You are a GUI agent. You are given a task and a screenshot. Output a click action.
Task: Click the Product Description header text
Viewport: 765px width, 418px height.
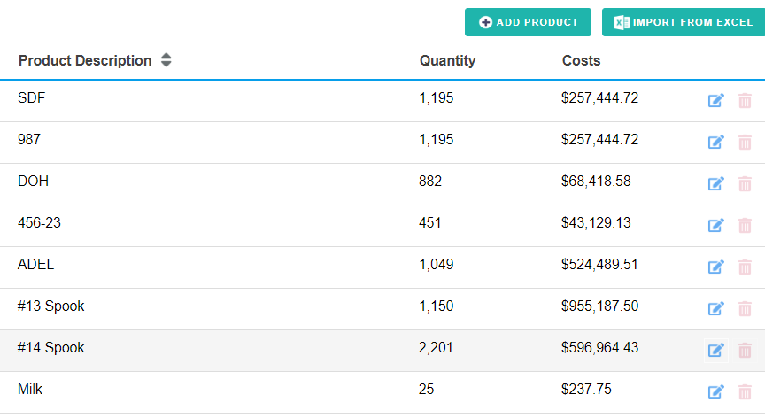point(85,60)
